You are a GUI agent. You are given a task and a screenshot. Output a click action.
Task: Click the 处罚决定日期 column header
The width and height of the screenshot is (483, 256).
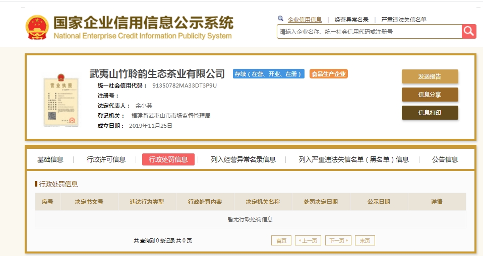tap(321, 202)
